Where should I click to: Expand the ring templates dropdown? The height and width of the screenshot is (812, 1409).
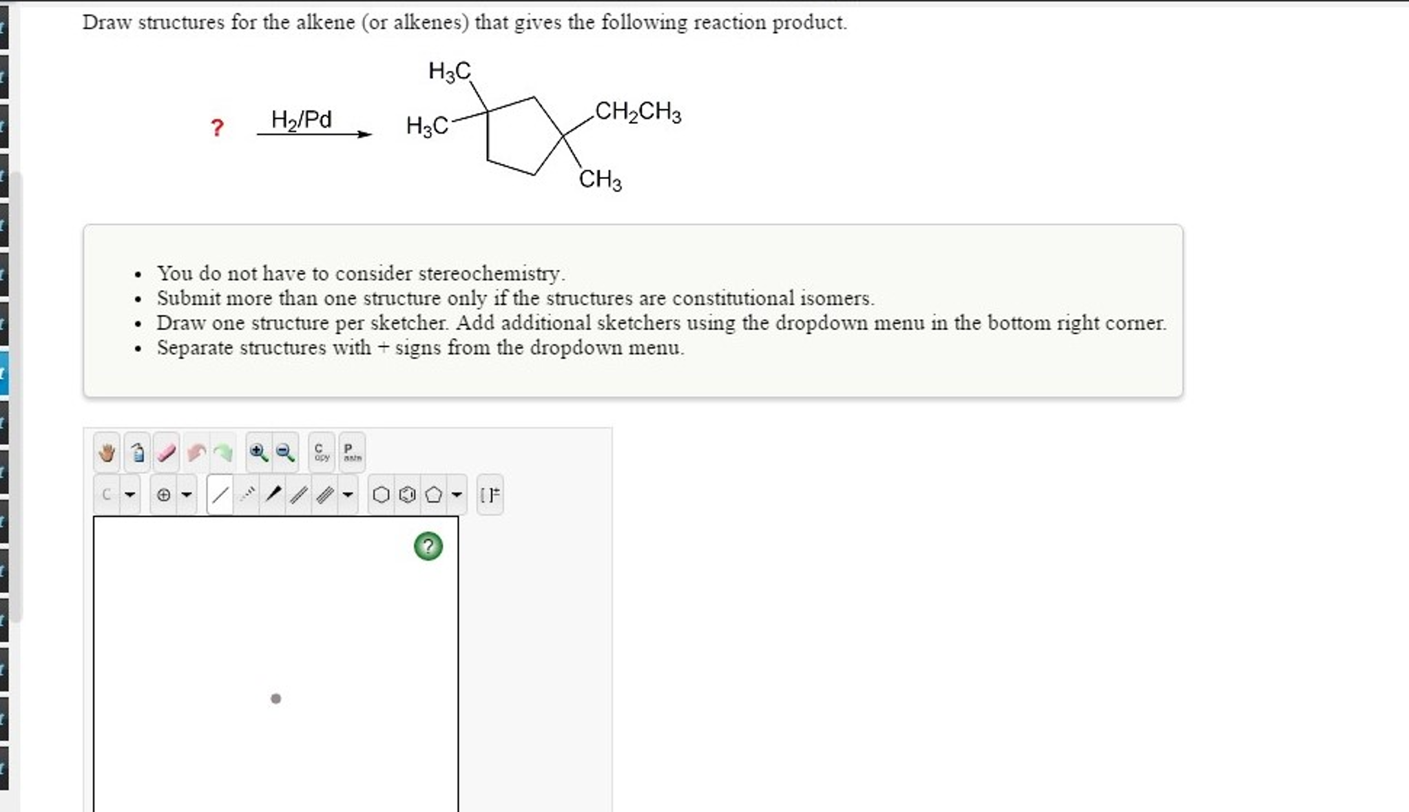(457, 494)
